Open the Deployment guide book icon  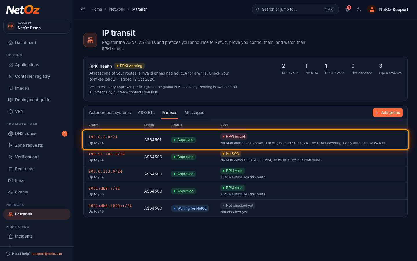[11, 100]
